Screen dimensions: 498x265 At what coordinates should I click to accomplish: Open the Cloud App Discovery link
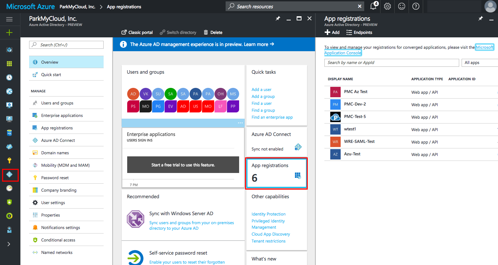click(271, 234)
